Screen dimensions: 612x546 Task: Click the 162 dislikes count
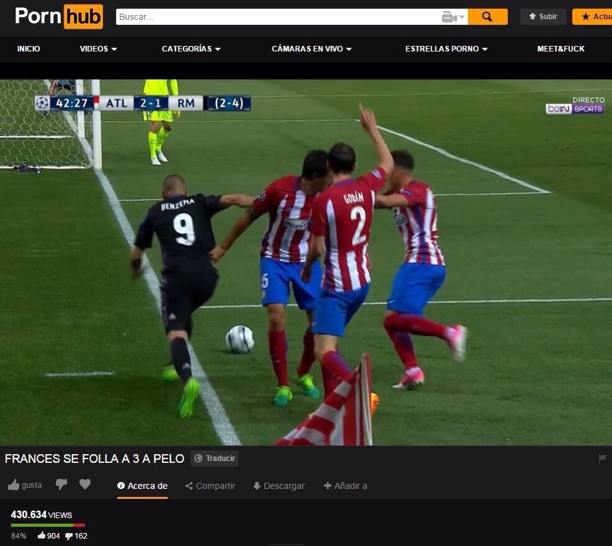[76, 536]
